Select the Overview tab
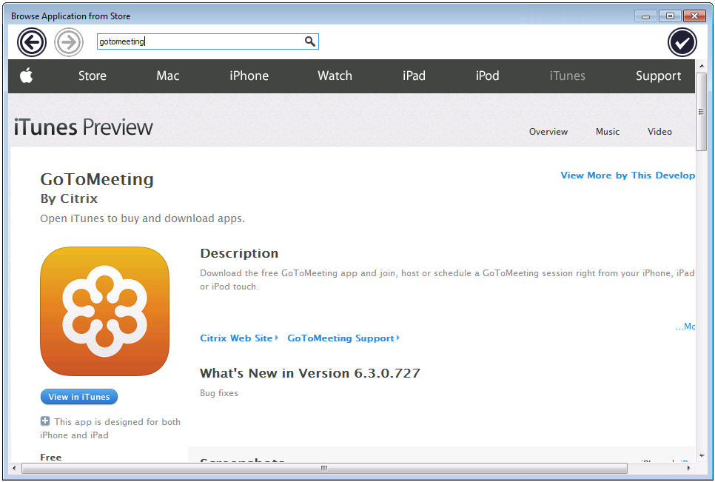 (x=548, y=131)
